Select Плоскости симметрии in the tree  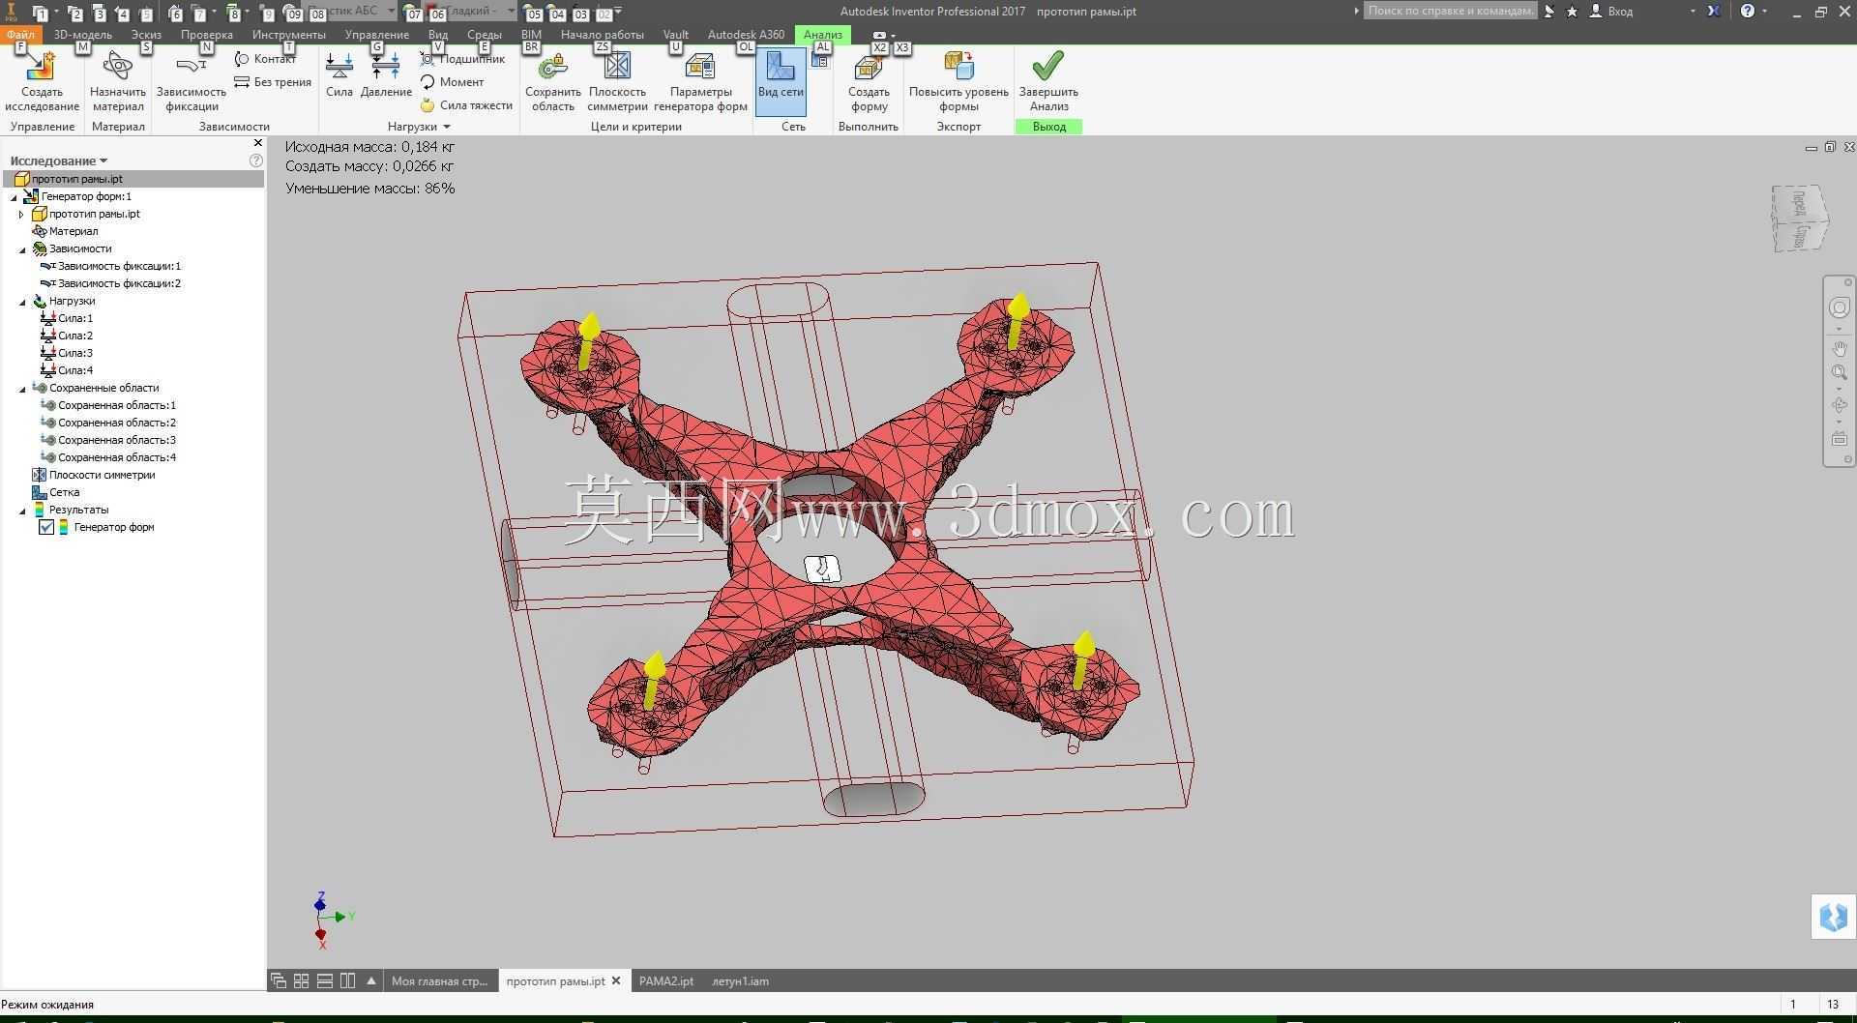pyautogui.click(x=102, y=475)
